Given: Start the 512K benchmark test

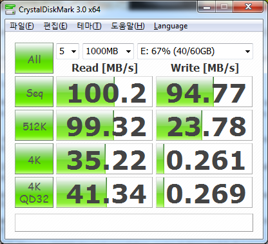Looking at the screenshot, I should point(34,125).
